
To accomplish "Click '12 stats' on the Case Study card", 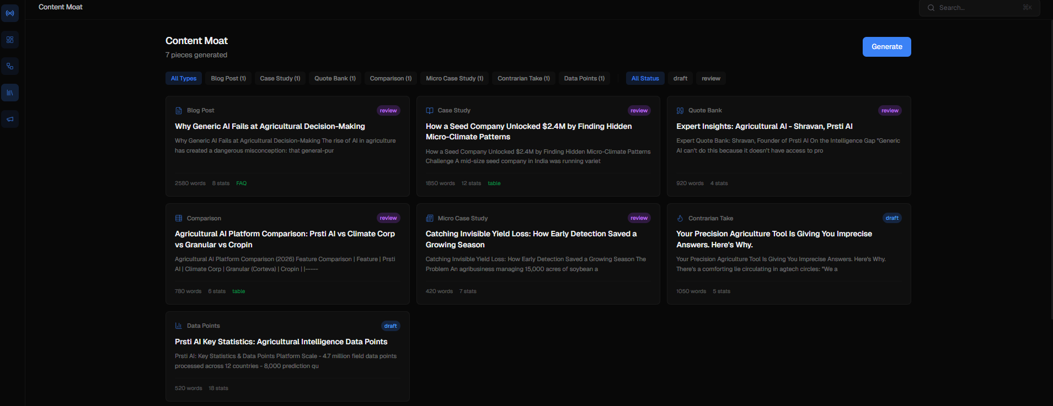I will coord(471,183).
